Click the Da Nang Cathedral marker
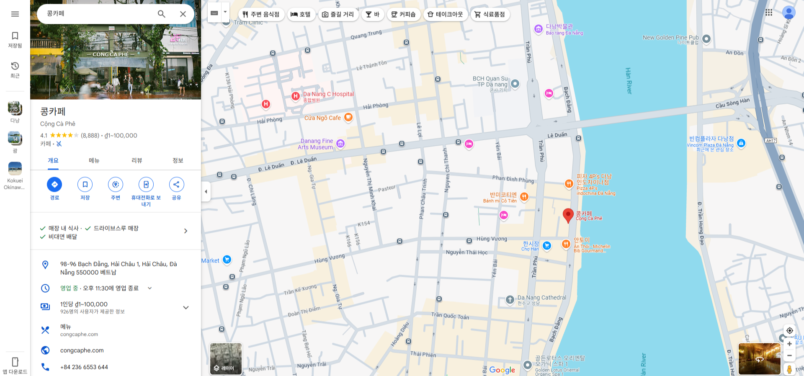Screen dimensions: 804x376 (x=510, y=300)
